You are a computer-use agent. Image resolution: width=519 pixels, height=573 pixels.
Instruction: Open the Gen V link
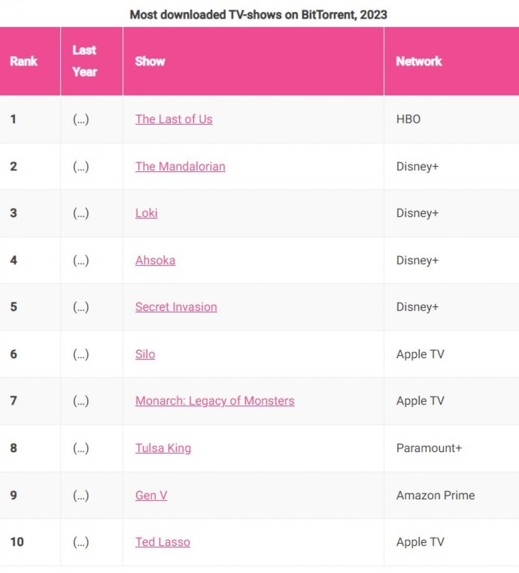coord(152,496)
